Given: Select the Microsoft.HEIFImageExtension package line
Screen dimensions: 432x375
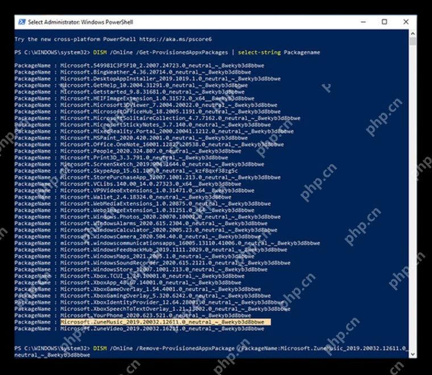Looking at the screenshot, I should [x=135, y=98].
